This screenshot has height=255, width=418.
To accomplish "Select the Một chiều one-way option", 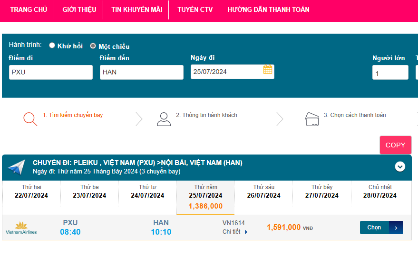I will pyautogui.click(x=93, y=46).
